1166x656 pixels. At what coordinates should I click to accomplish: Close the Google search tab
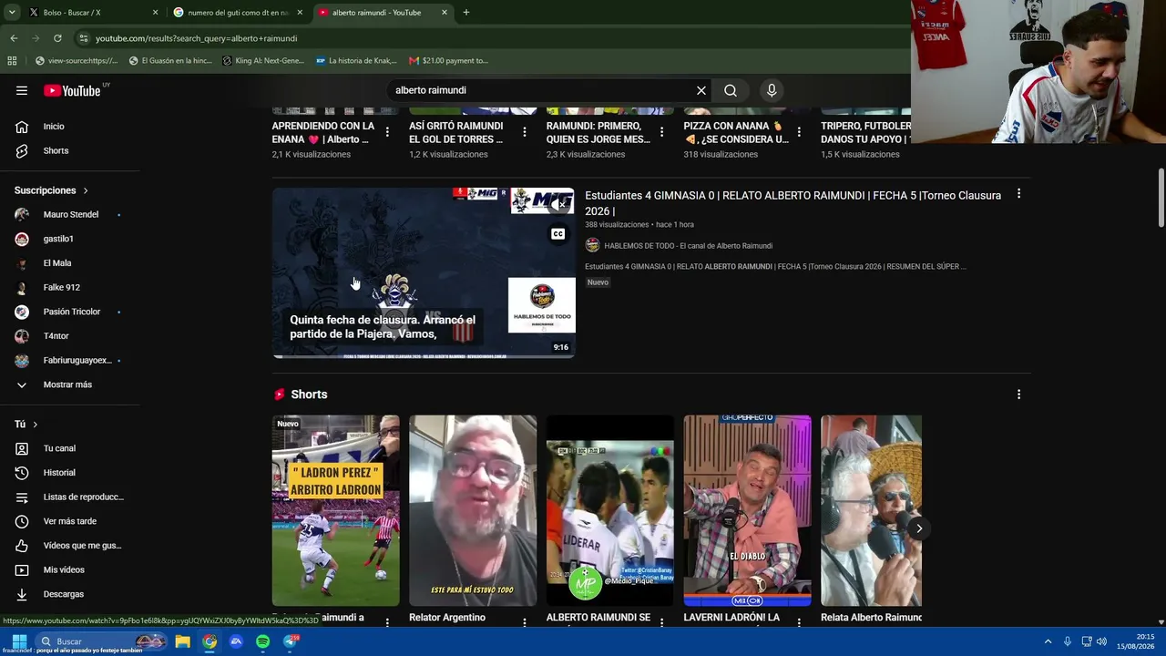[300, 13]
